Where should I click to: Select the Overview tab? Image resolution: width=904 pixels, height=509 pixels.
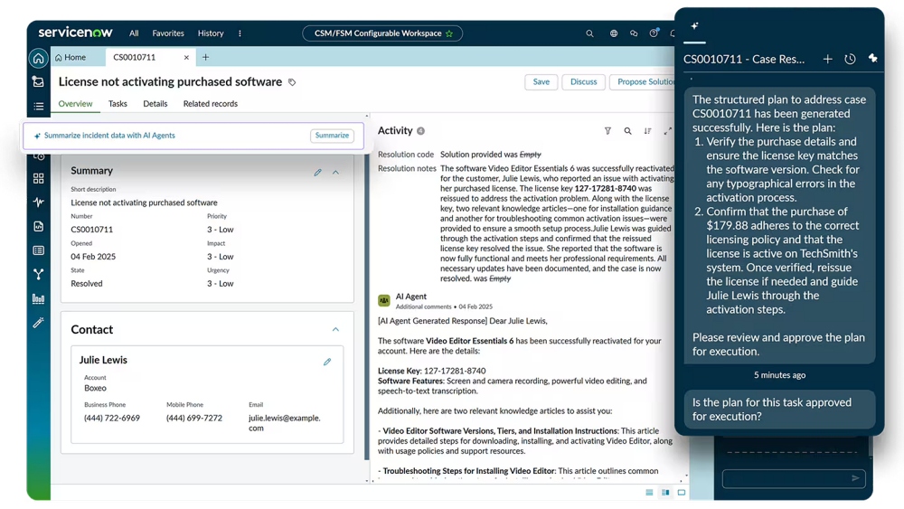click(75, 104)
